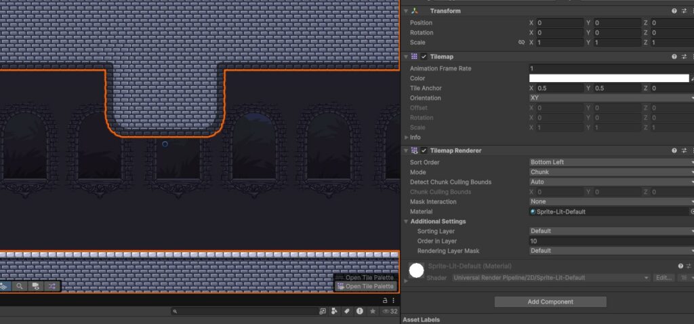Open the shader list options icon next to Edit

click(x=685, y=277)
